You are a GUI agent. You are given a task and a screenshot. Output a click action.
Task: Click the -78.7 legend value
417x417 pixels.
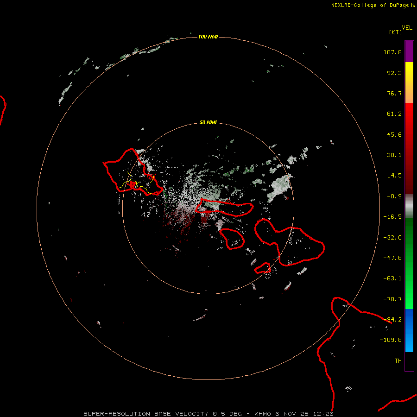click(x=392, y=299)
